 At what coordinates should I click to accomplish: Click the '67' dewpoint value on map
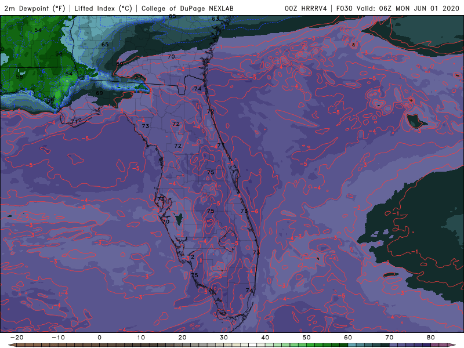pyautogui.click(x=139, y=77)
